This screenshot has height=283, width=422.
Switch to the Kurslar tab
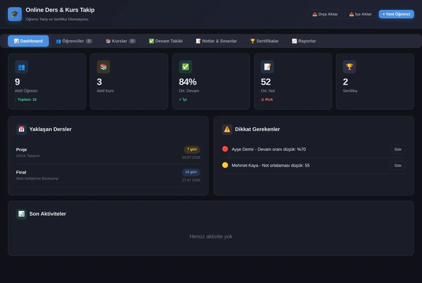121,41
